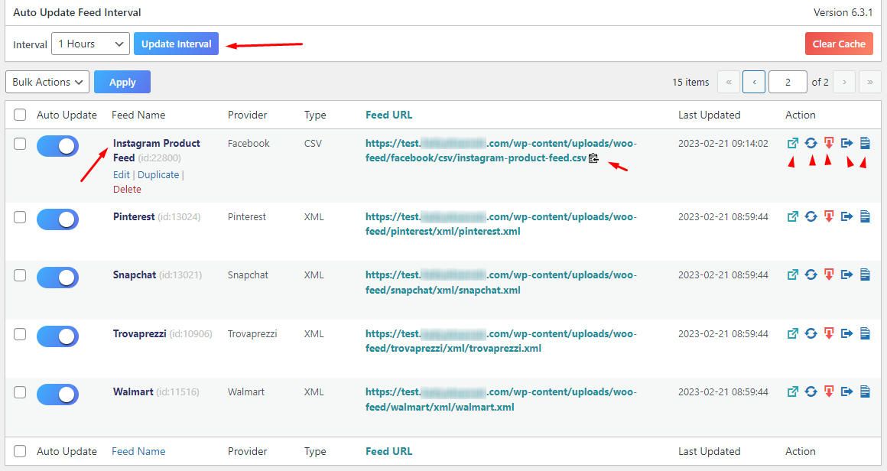View the Walmart feed log document icon
Screen dimensions: 887x471
point(865,392)
